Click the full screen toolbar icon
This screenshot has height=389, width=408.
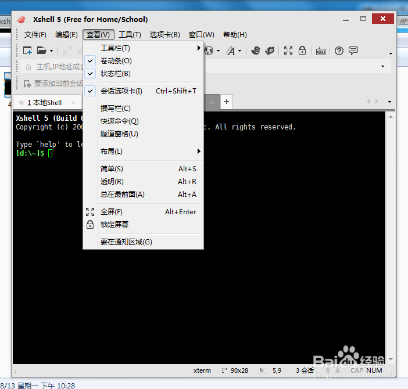coord(288,51)
